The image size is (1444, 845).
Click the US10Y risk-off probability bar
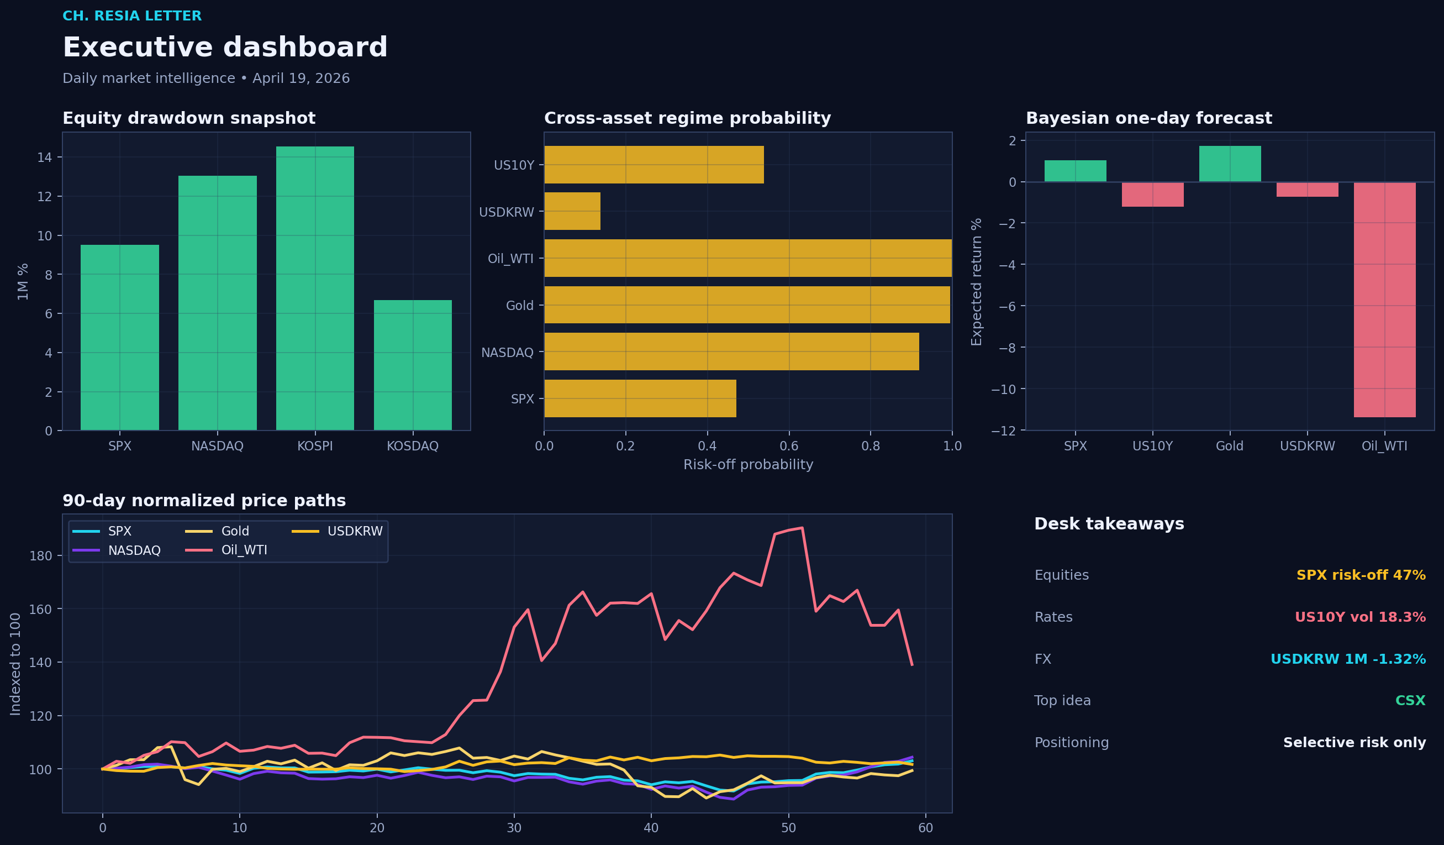click(x=654, y=165)
